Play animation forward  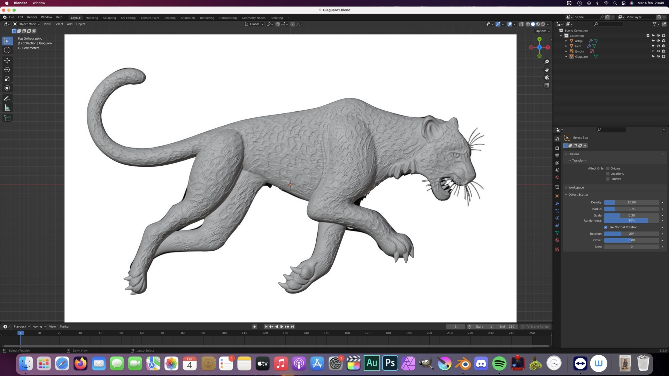282,327
